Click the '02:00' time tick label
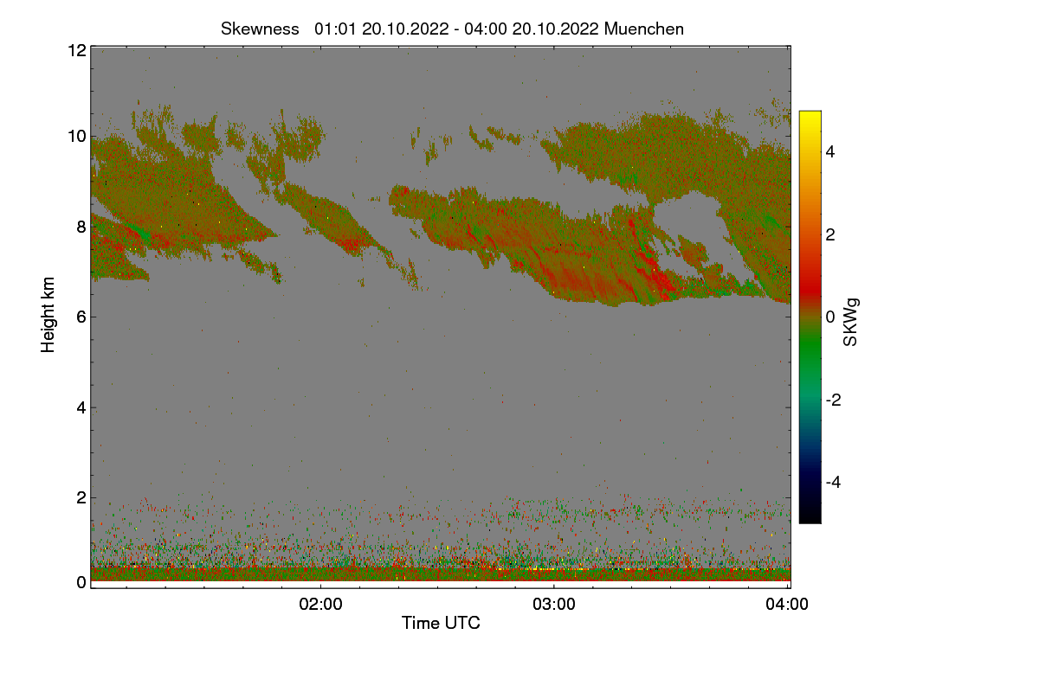 click(x=320, y=604)
